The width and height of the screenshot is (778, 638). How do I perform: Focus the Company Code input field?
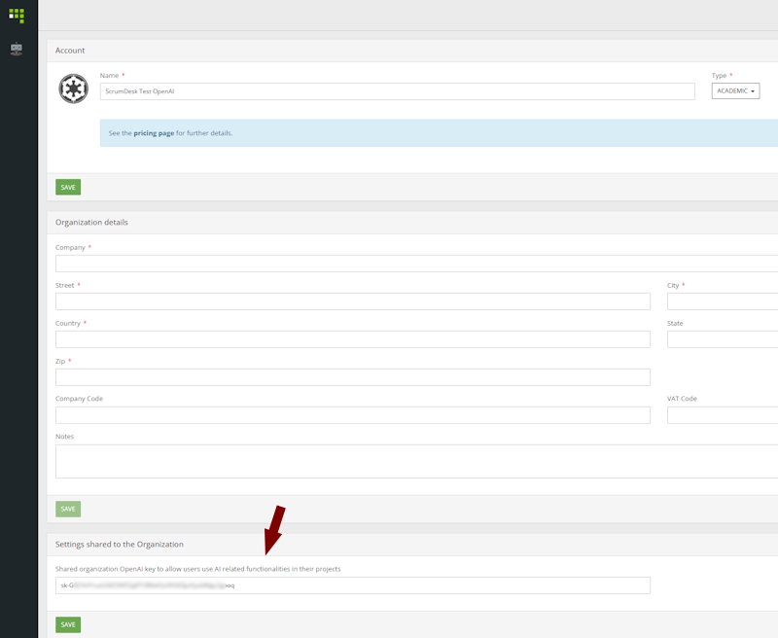[353, 415]
